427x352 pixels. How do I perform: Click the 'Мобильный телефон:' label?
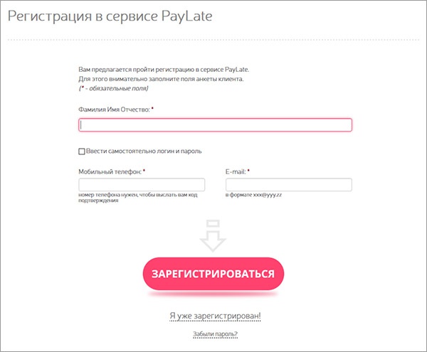110,171
